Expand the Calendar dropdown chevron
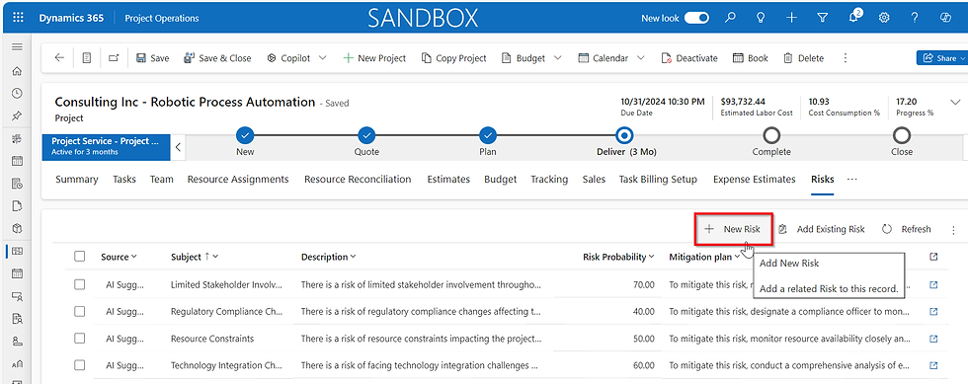Screen dimensions: 968x384 click(x=640, y=58)
